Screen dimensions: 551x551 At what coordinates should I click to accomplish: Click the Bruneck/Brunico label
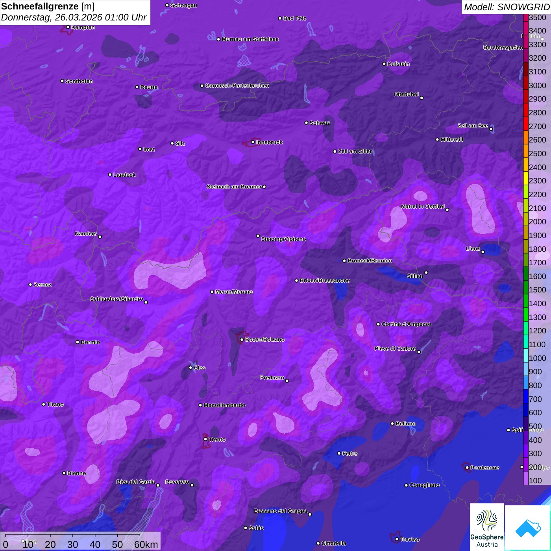coord(370,261)
